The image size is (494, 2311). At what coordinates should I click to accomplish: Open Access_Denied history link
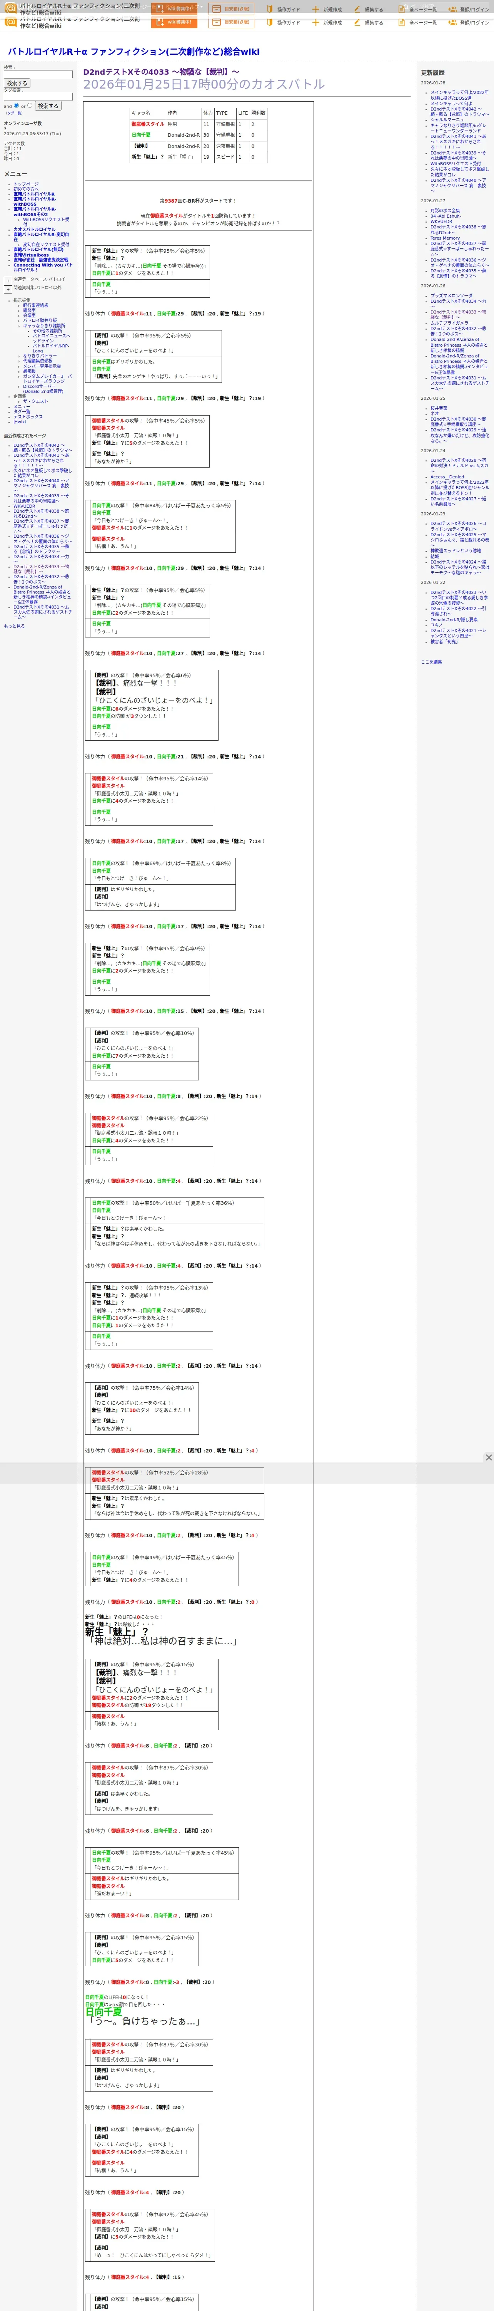(447, 476)
